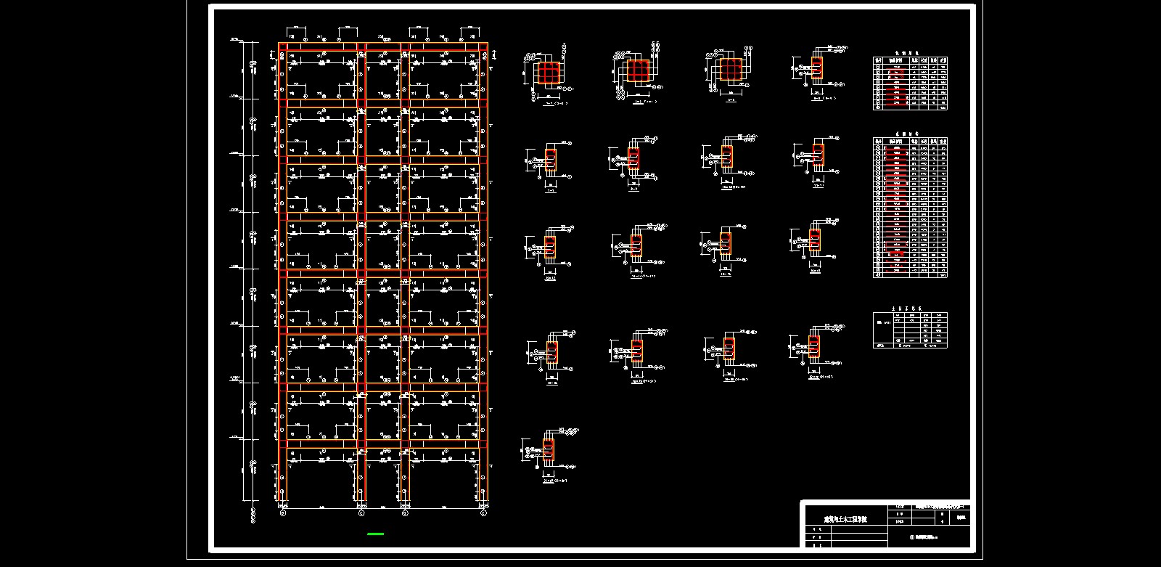Click the tall middle rebar schedule table

(x=910, y=208)
